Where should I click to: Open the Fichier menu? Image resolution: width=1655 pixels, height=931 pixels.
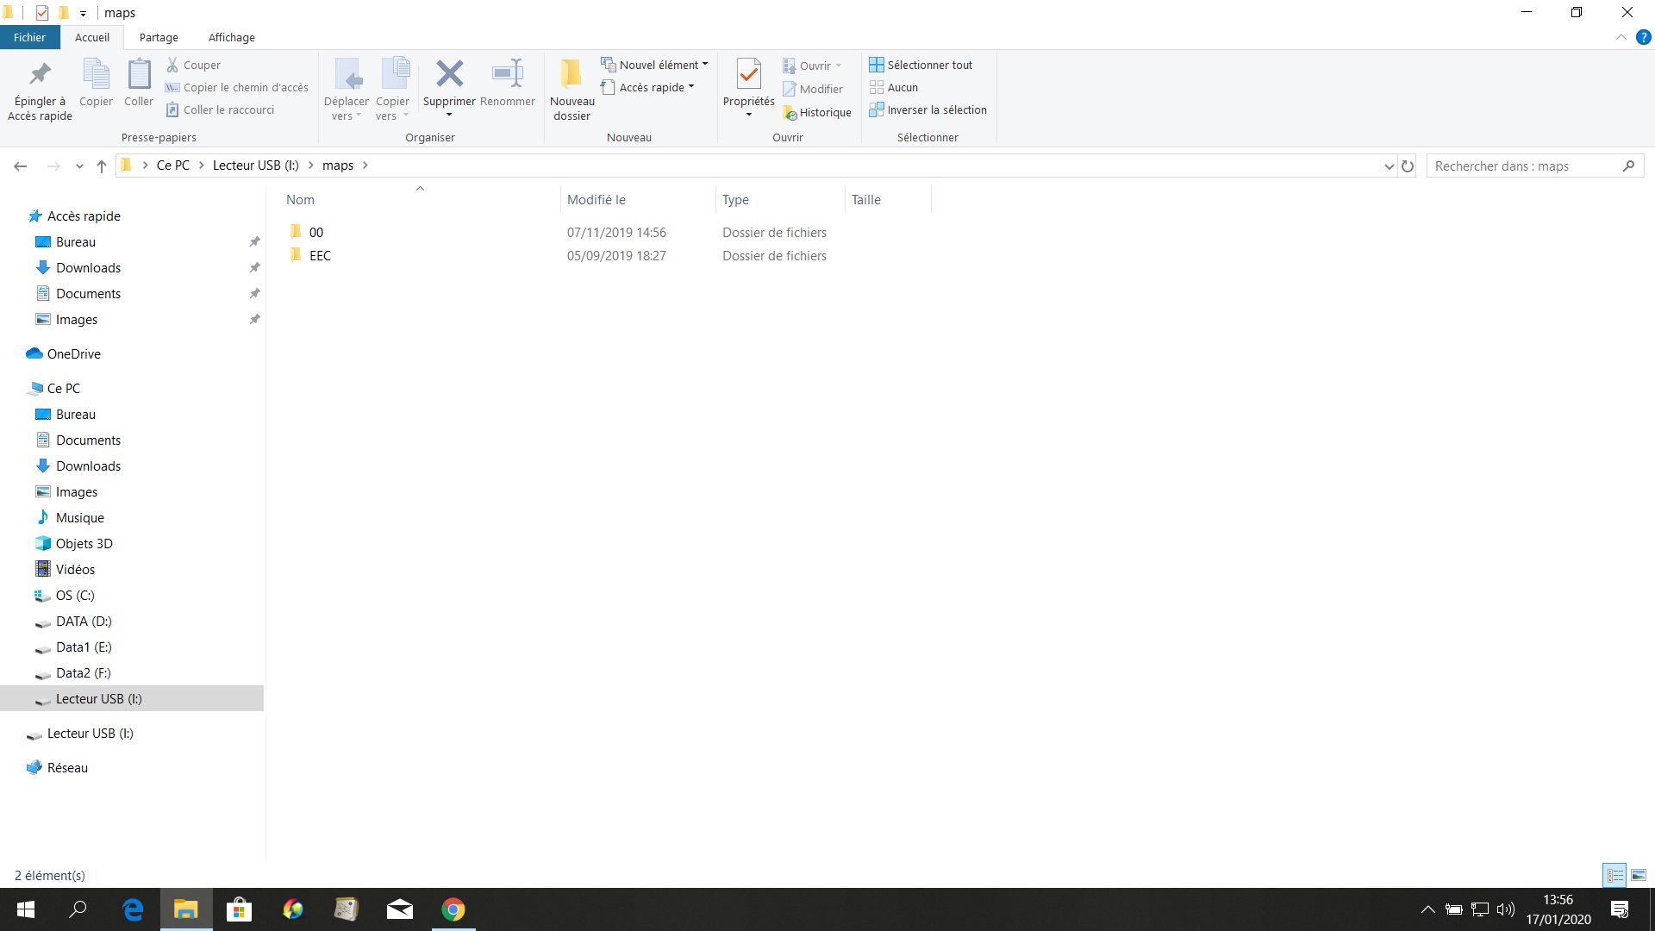[29, 37]
